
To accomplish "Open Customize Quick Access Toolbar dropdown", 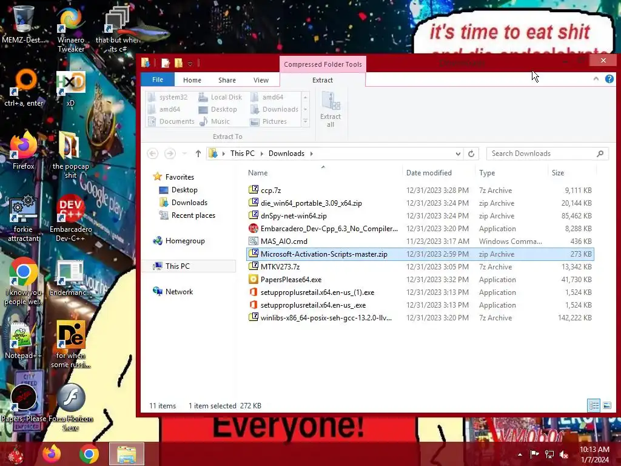I will tap(190, 63).
